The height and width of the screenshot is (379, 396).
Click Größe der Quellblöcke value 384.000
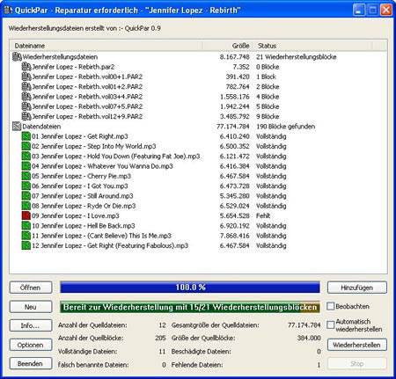point(309,338)
